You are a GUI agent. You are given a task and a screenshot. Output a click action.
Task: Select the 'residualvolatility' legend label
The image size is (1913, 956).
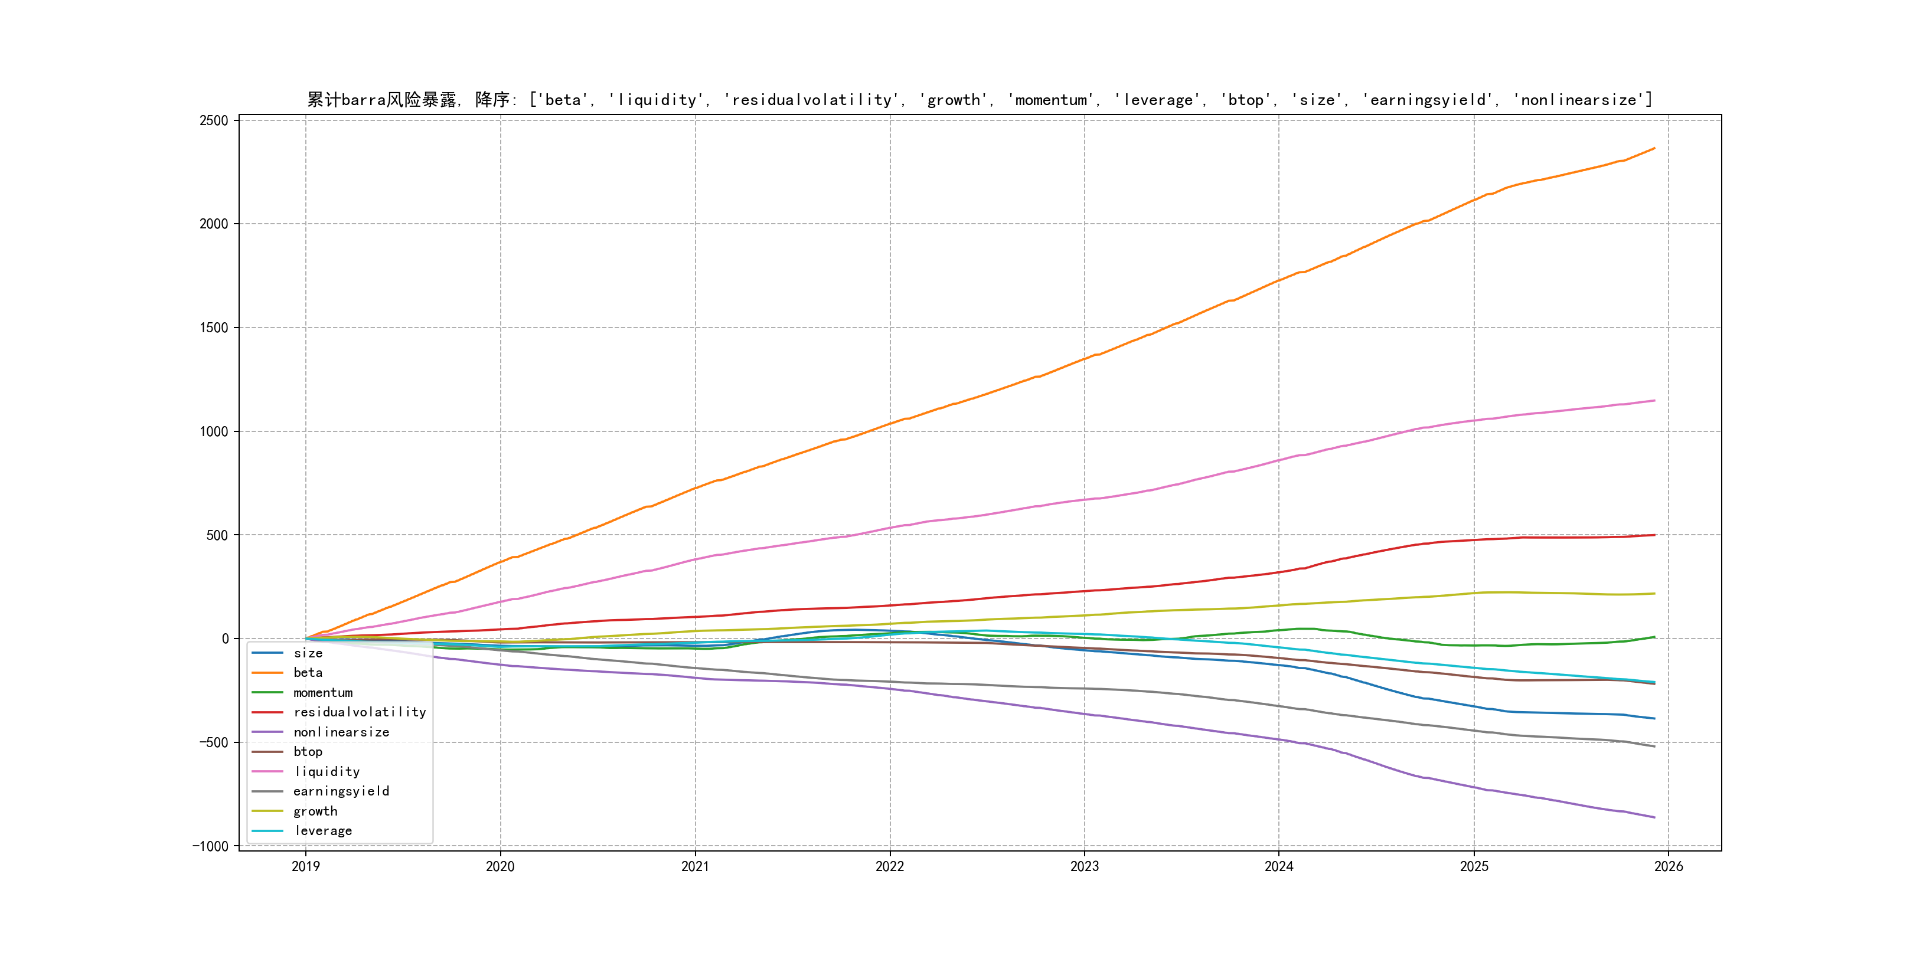(360, 712)
